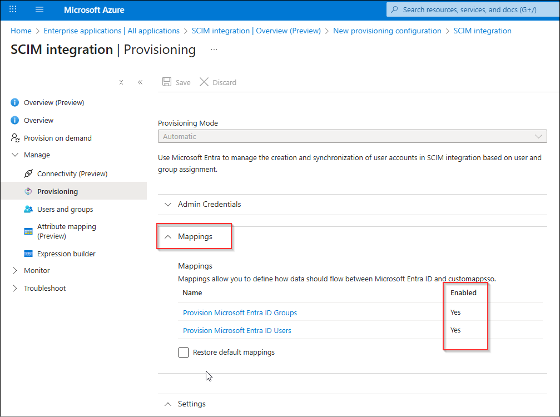Click the Connectivity plug icon
The width and height of the screenshot is (560, 417).
(28, 173)
